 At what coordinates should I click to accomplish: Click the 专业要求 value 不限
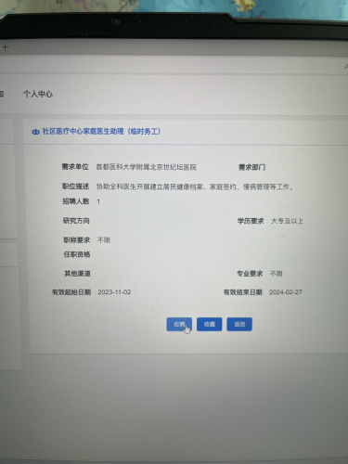click(x=277, y=274)
